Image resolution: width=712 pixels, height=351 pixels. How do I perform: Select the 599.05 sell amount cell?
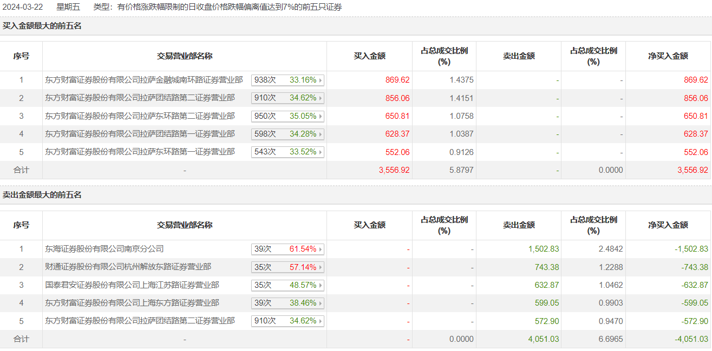[x=547, y=303]
